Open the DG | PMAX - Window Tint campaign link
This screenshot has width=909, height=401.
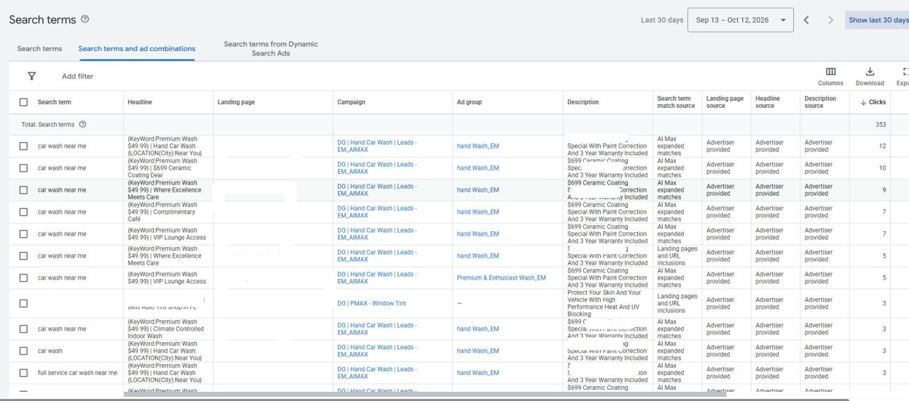point(371,303)
